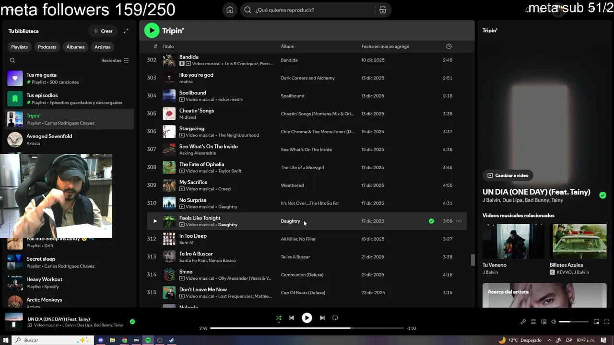Click the Crear button in library

[103, 31]
